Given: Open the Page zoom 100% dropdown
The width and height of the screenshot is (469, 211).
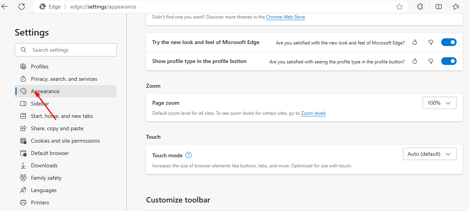Looking at the screenshot, I should pos(440,103).
